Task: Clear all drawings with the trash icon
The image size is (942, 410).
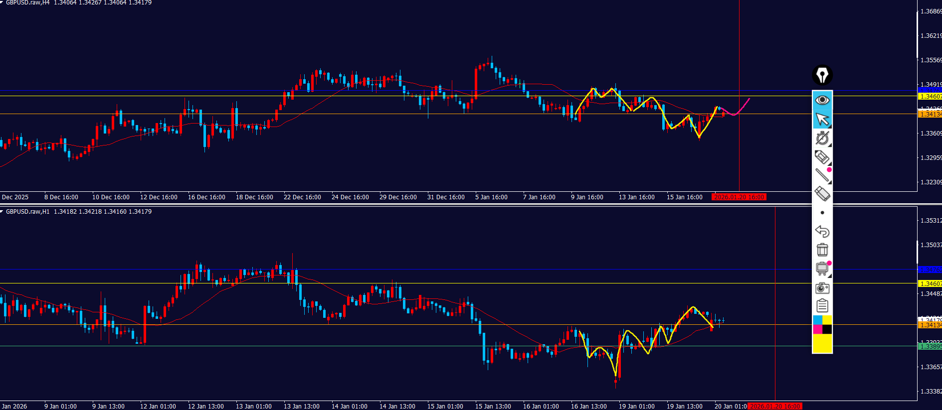Action: pos(822,250)
